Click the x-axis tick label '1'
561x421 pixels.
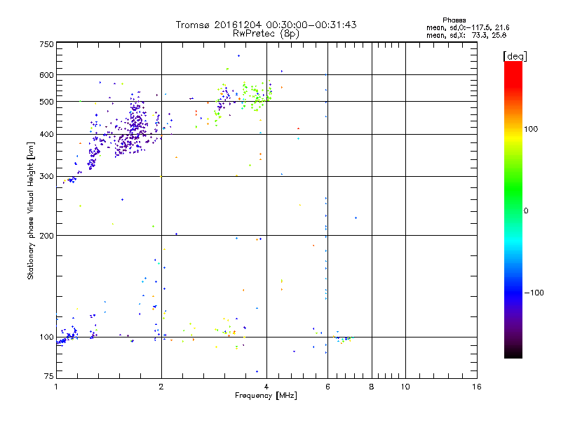coord(56,387)
